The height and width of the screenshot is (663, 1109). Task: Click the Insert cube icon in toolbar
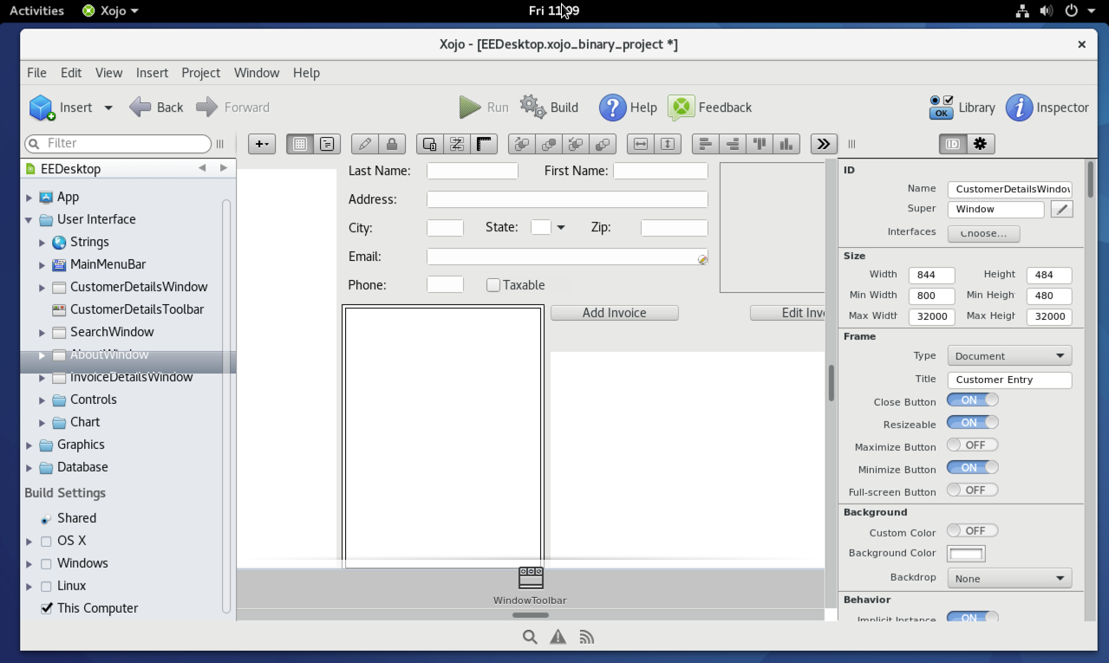pos(42,107)
